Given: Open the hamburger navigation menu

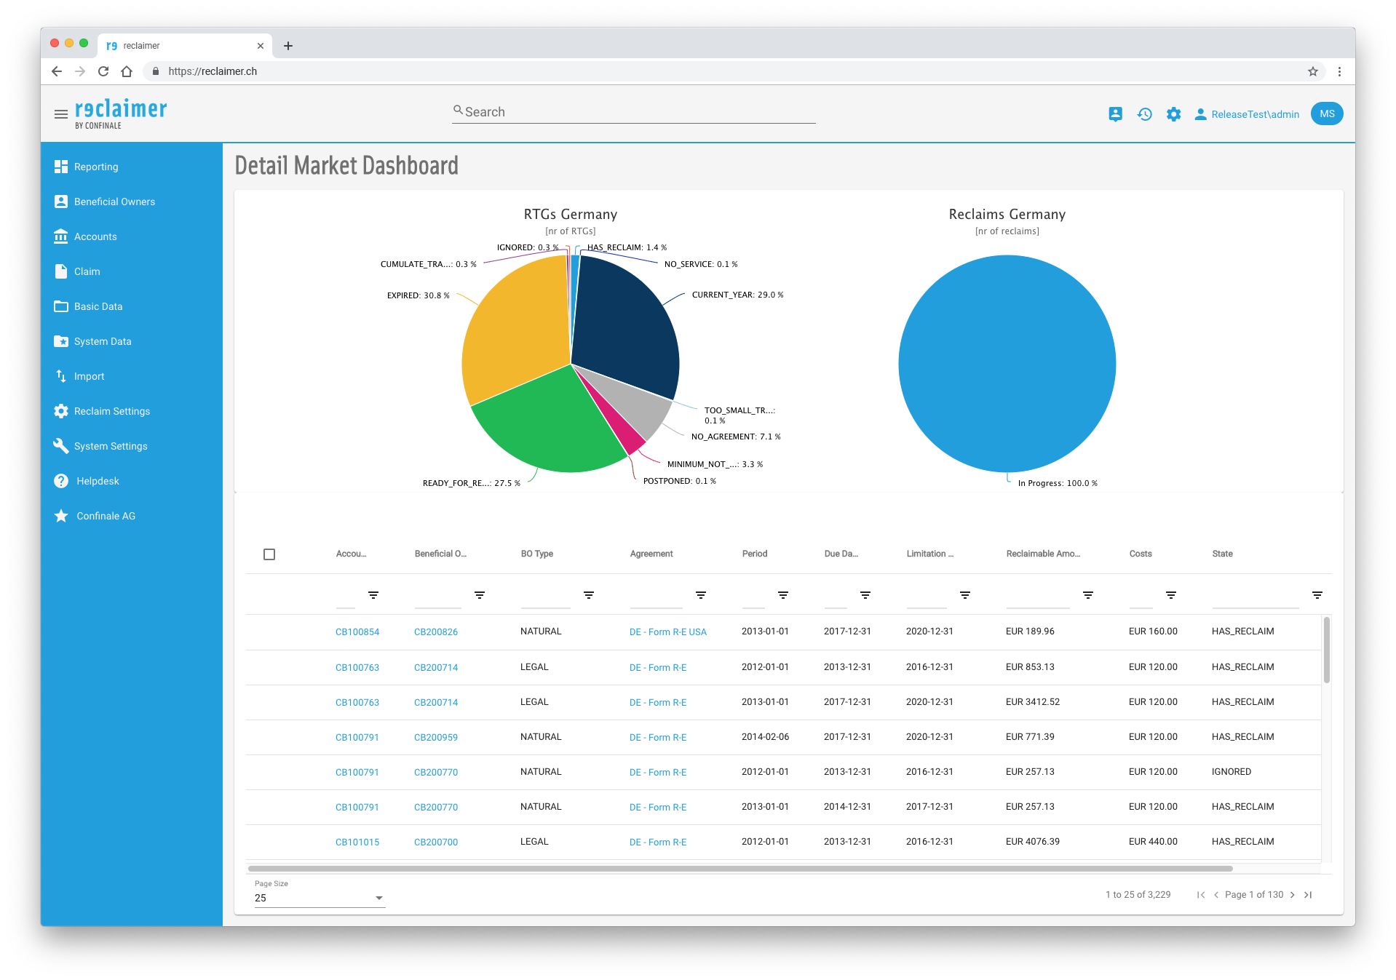Looking at the screenshot, I should 61,113.
